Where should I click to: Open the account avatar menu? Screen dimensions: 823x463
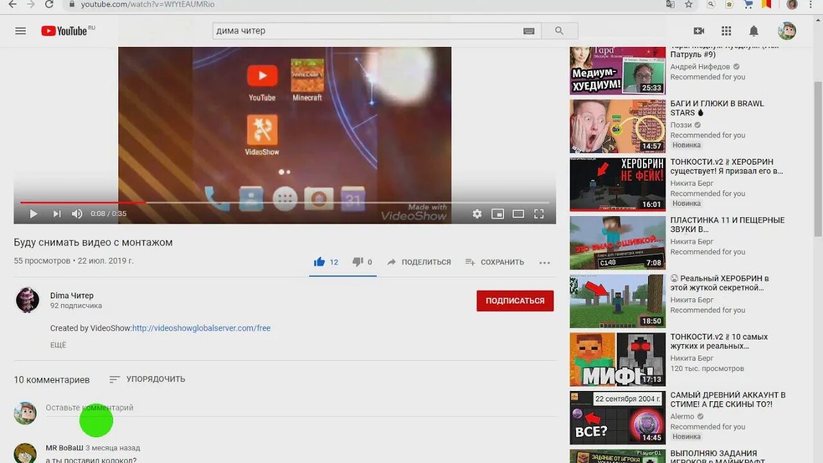point(787,31)
